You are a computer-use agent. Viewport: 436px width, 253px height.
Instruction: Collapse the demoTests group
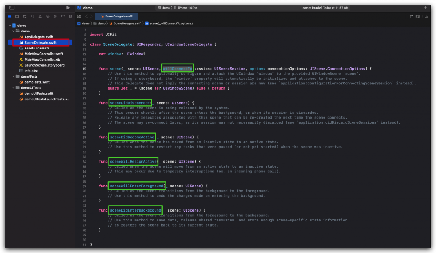click(x=13, y=76)
